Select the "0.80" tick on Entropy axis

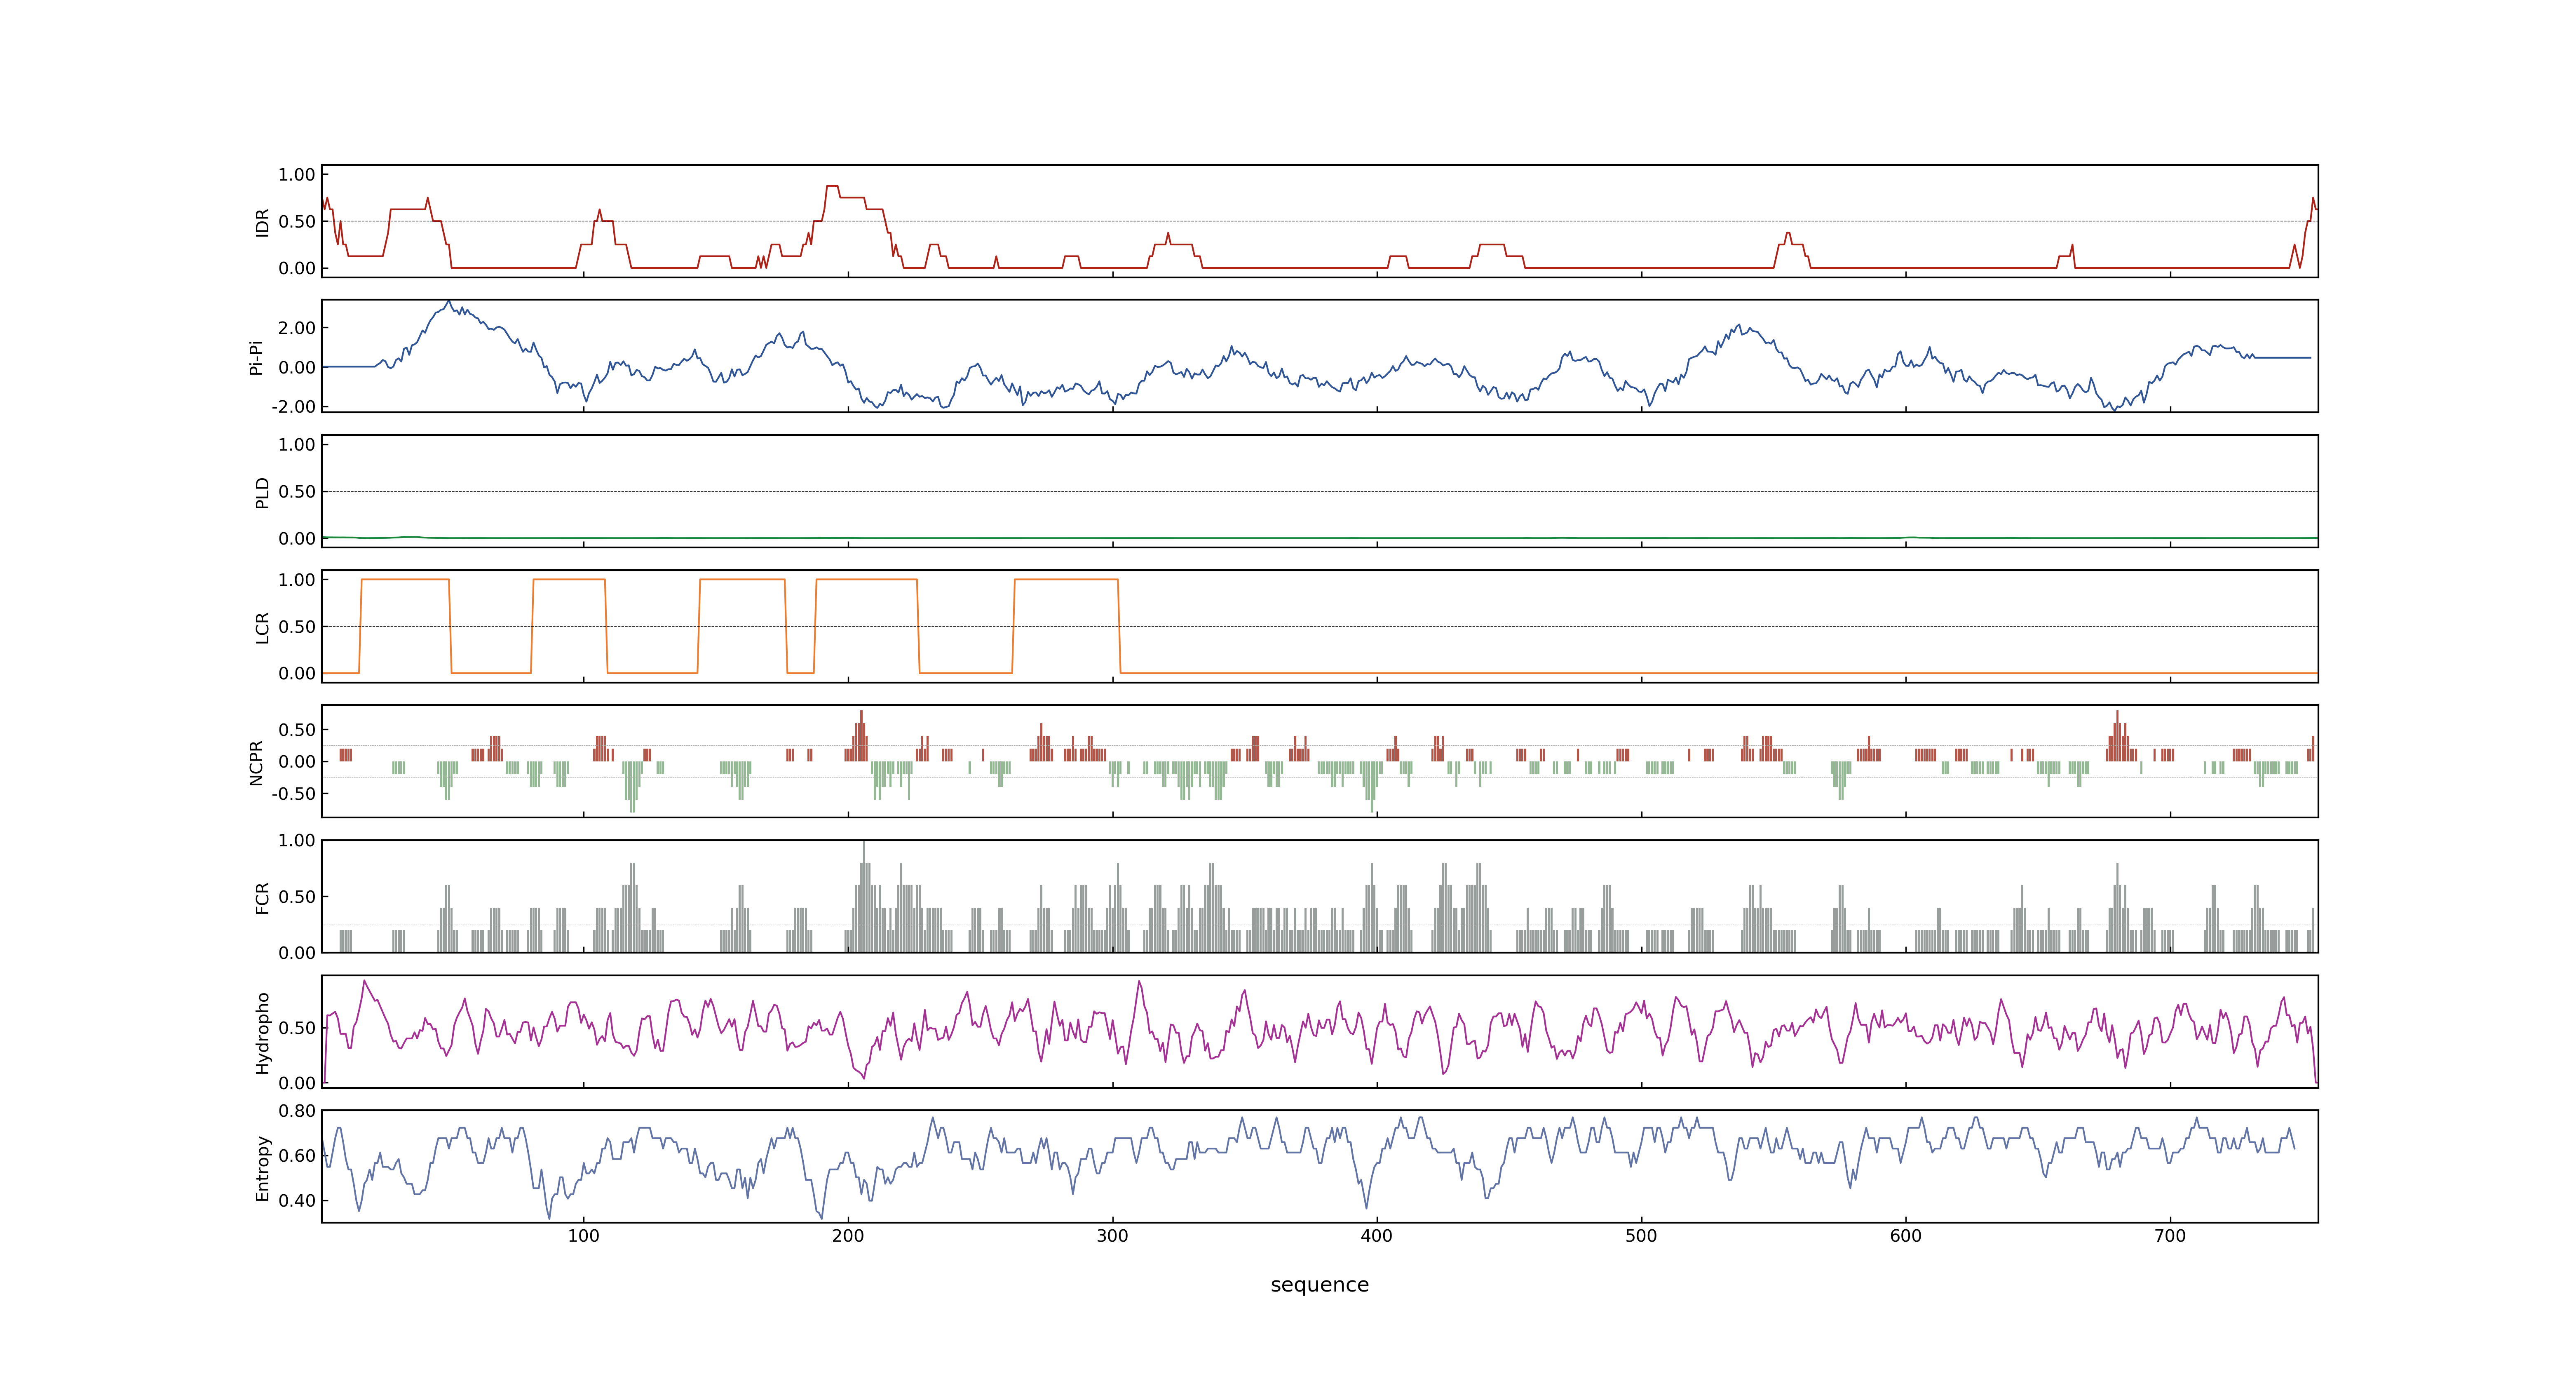(297, 1111)
